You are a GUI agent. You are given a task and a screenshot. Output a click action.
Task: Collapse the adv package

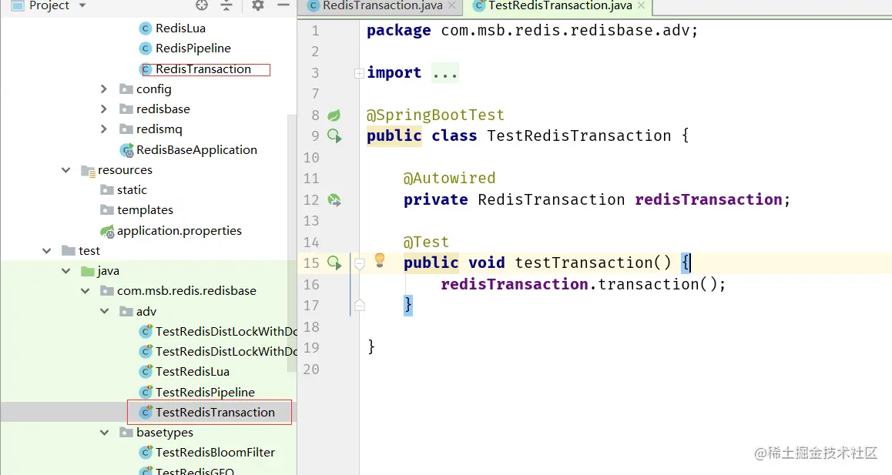tap(105, 311)
